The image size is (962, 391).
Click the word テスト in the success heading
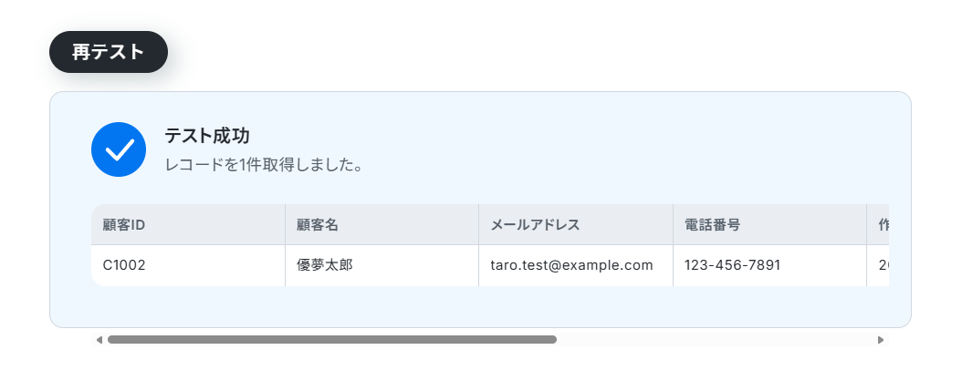(x=188, y=136)
